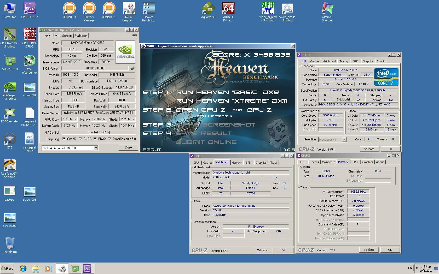Open GPU selection dropdown in GPU-Z

[96, 148]
